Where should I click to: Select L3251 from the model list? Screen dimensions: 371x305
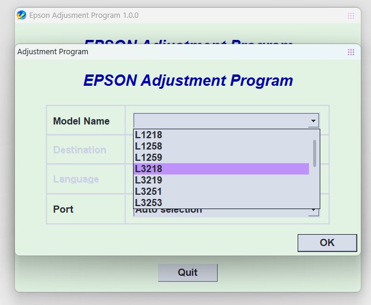tap(221, 192)
